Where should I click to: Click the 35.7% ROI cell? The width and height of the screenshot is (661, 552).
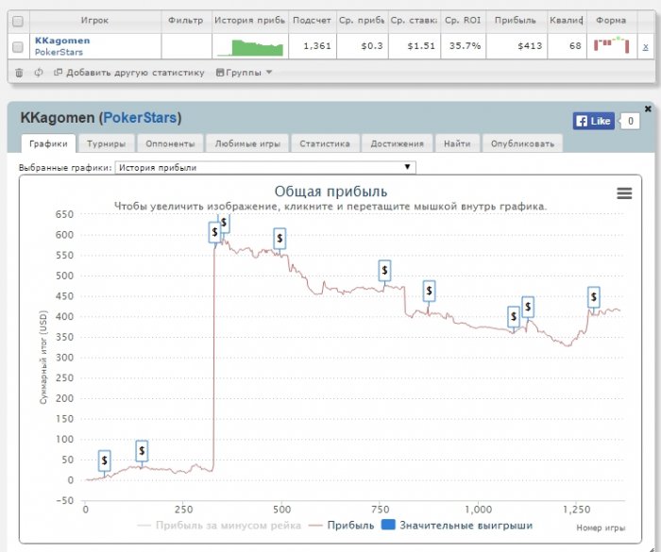[x=465, y=46]
